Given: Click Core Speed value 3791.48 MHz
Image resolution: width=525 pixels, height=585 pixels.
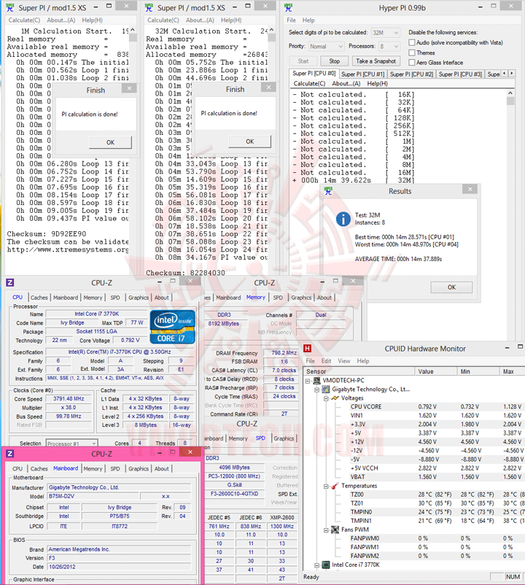Looking at the screenshot, I should (69, 398).
